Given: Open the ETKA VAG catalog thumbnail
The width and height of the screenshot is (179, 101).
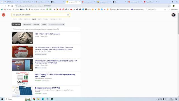Looking at the screenshot, I should click(x=23, y=91).
